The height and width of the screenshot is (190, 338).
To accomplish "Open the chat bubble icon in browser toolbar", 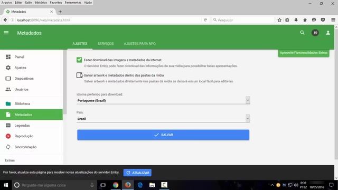I will click(314, 20).
